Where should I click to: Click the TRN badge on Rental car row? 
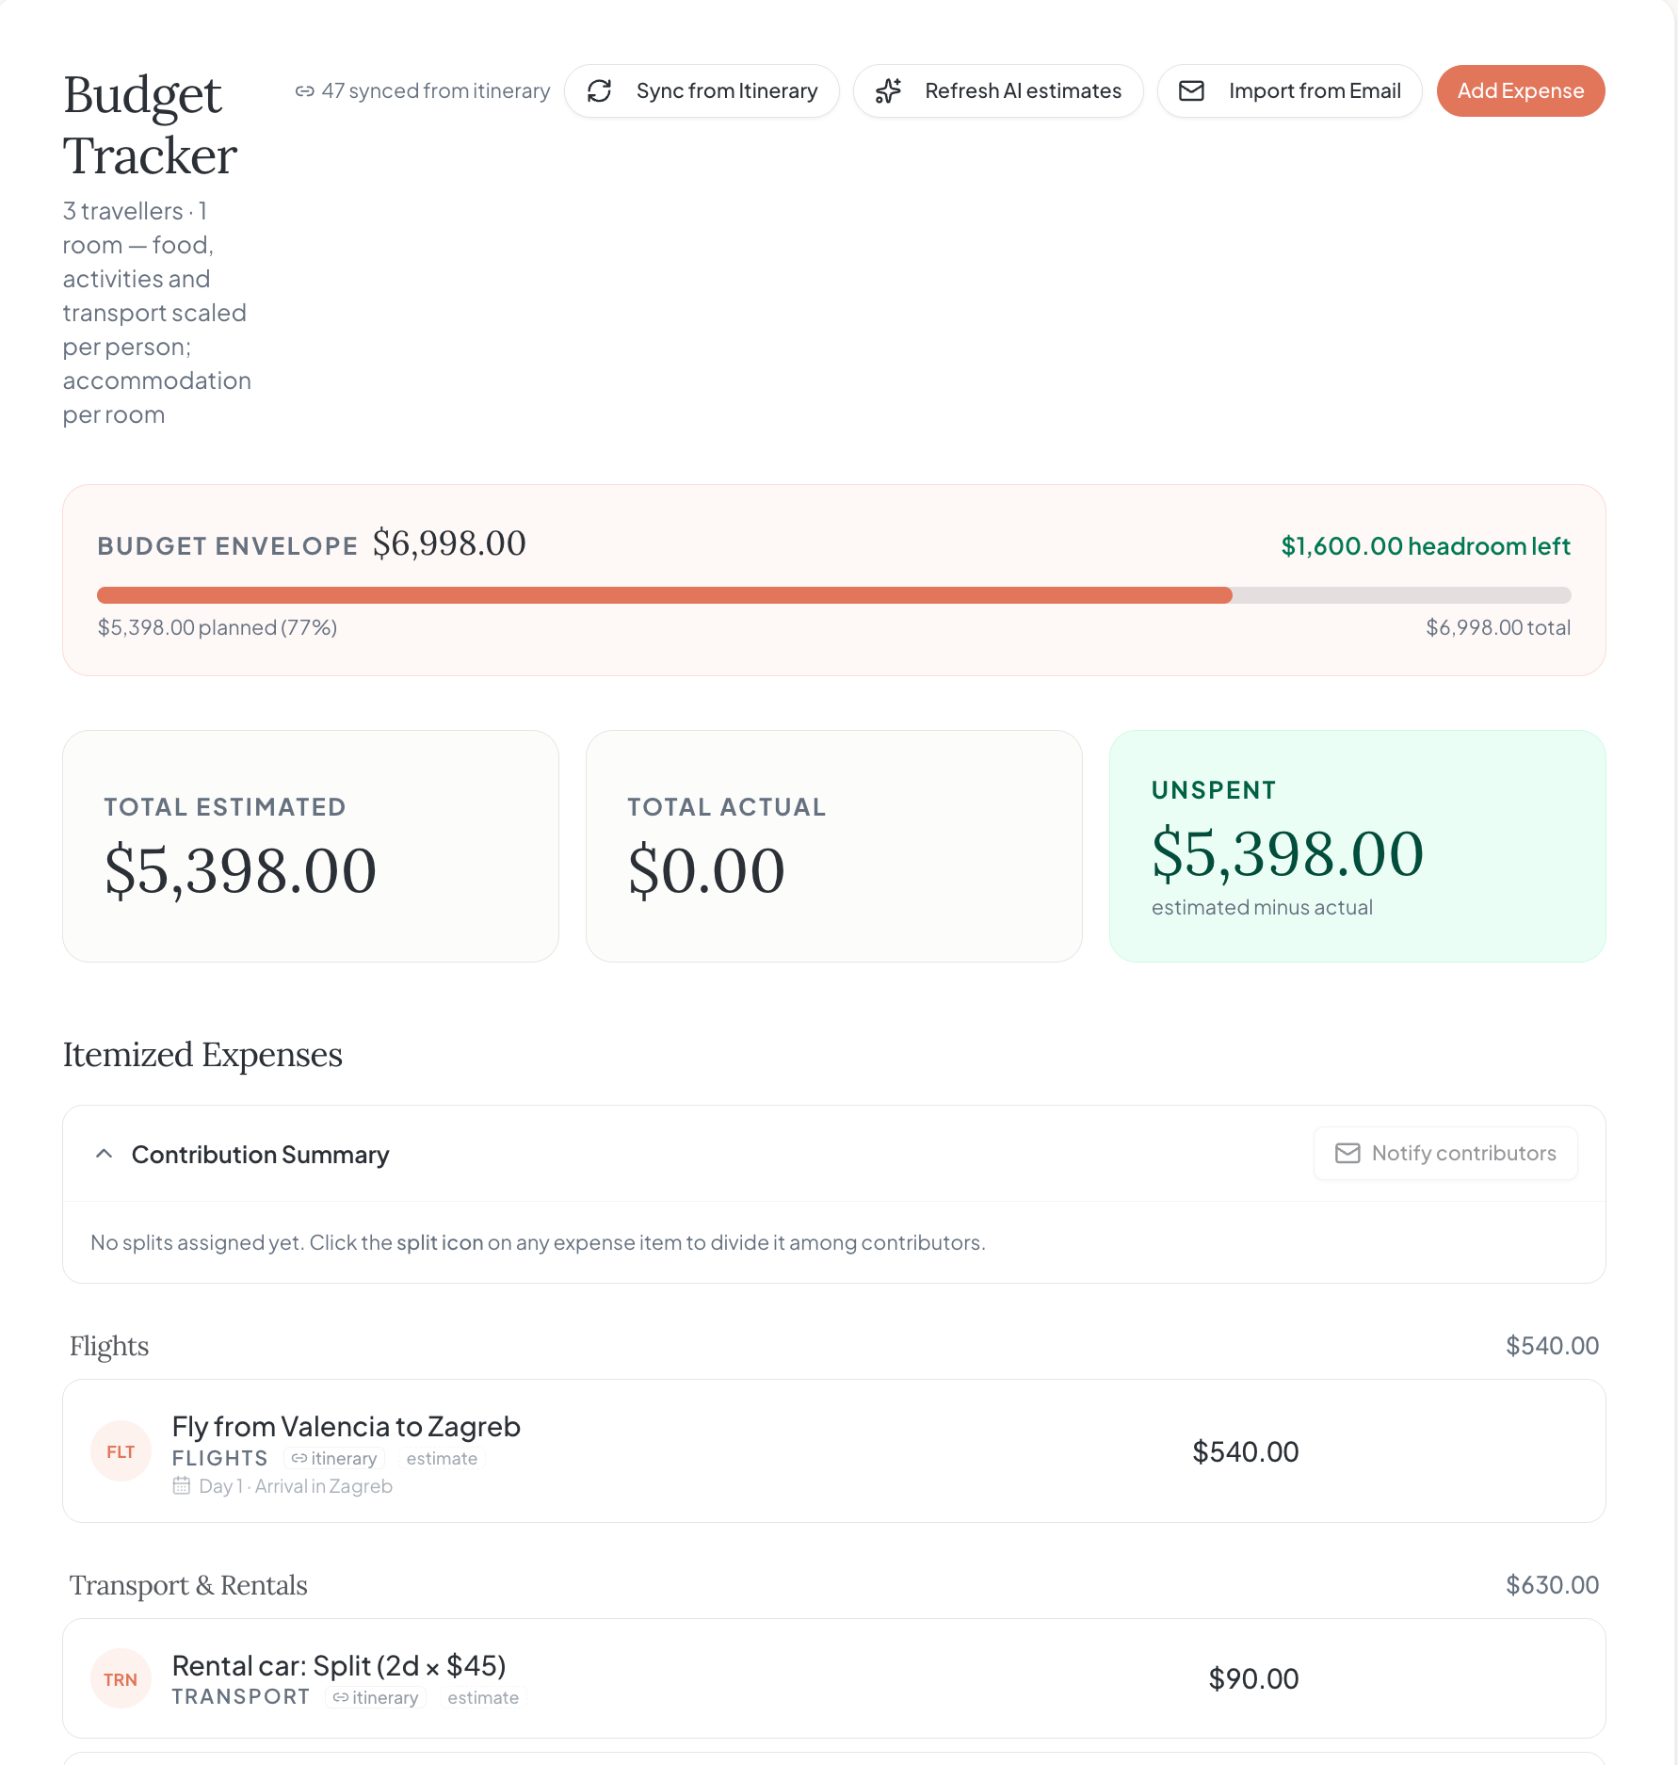(x=121, y=1679)
